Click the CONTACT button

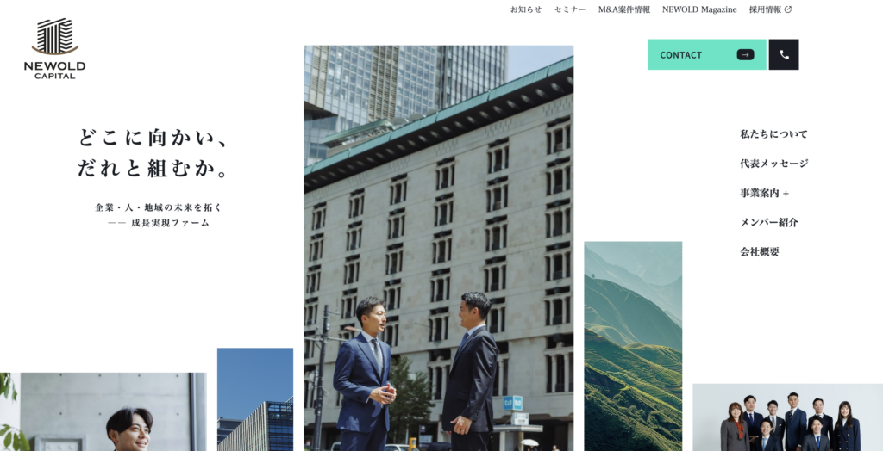point(707,54)
